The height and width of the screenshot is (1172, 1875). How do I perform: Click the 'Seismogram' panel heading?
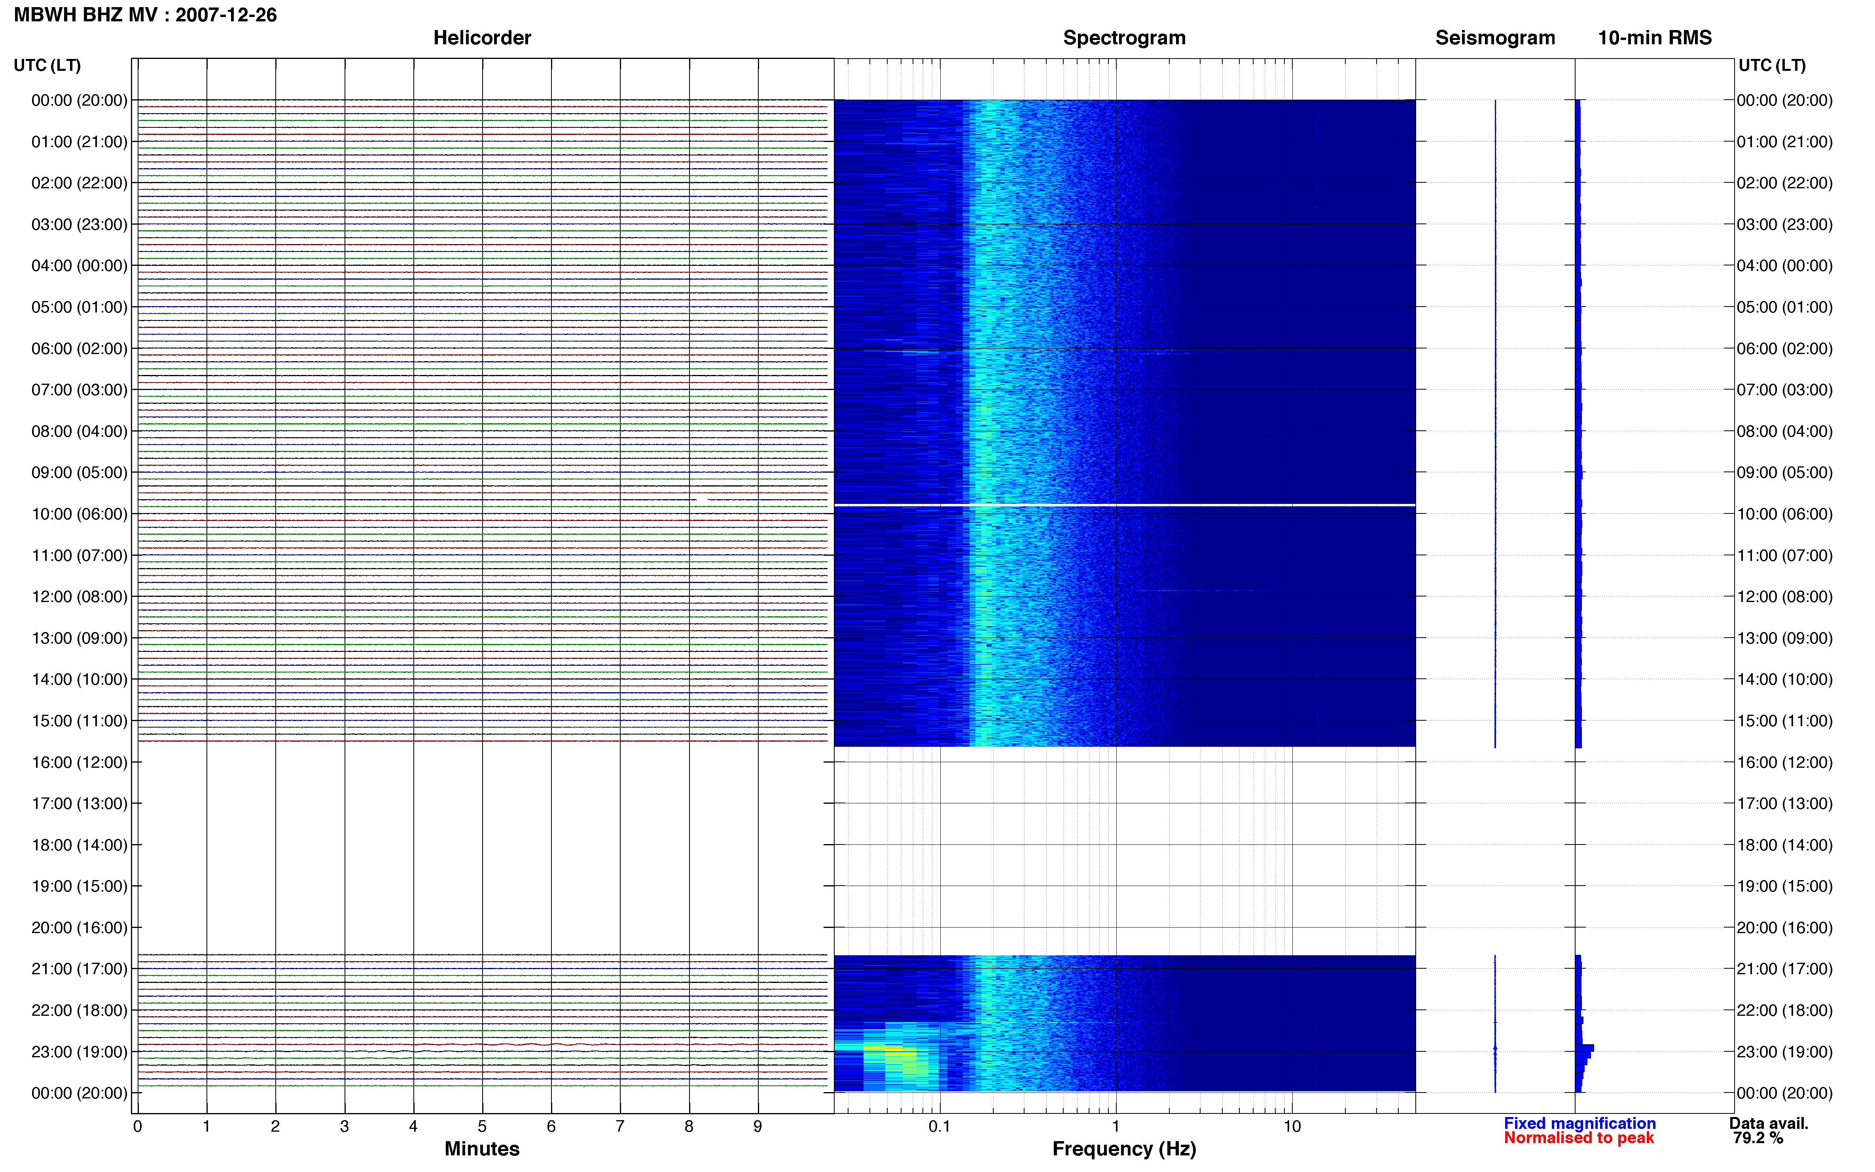pos(1494,38)
